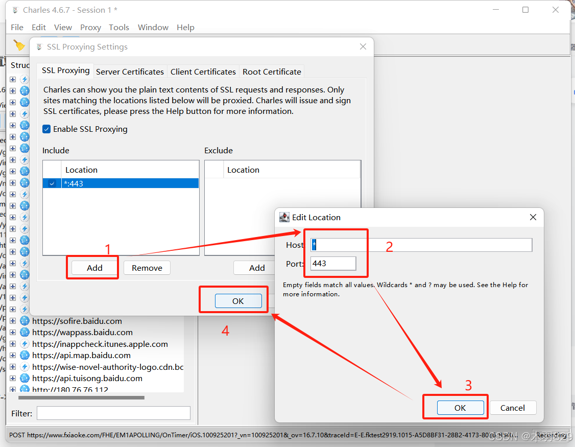The width and height of the screenshot is (575, 447).
Task: Click Location header of Include list
Action: coord(130,170)
